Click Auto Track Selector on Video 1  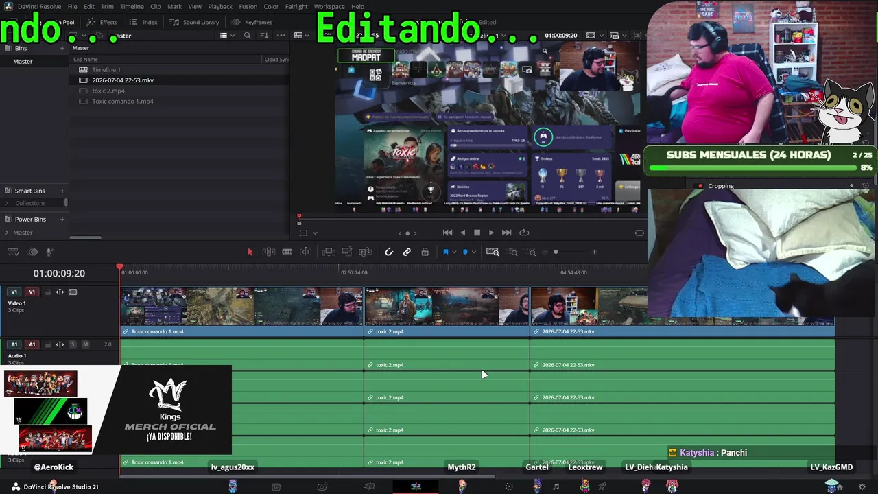[x=60, y=292]
